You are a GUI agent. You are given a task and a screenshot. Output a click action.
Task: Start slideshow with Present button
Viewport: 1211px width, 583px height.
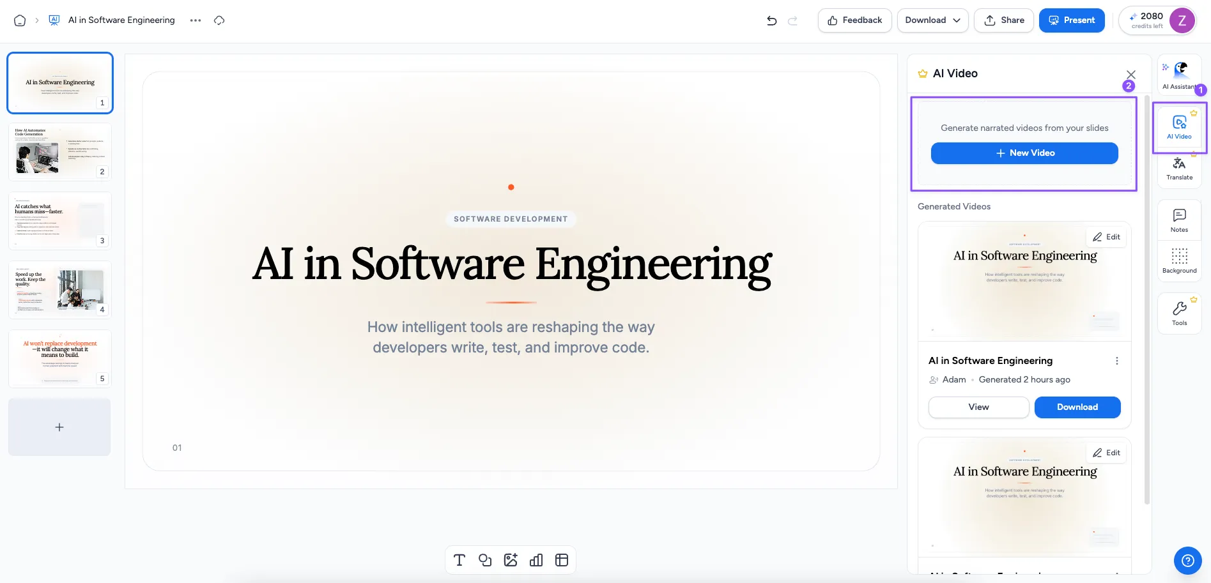coord(1072,20)
